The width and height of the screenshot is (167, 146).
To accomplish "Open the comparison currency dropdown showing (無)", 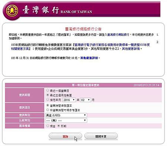I will click(x=66, y=120).
